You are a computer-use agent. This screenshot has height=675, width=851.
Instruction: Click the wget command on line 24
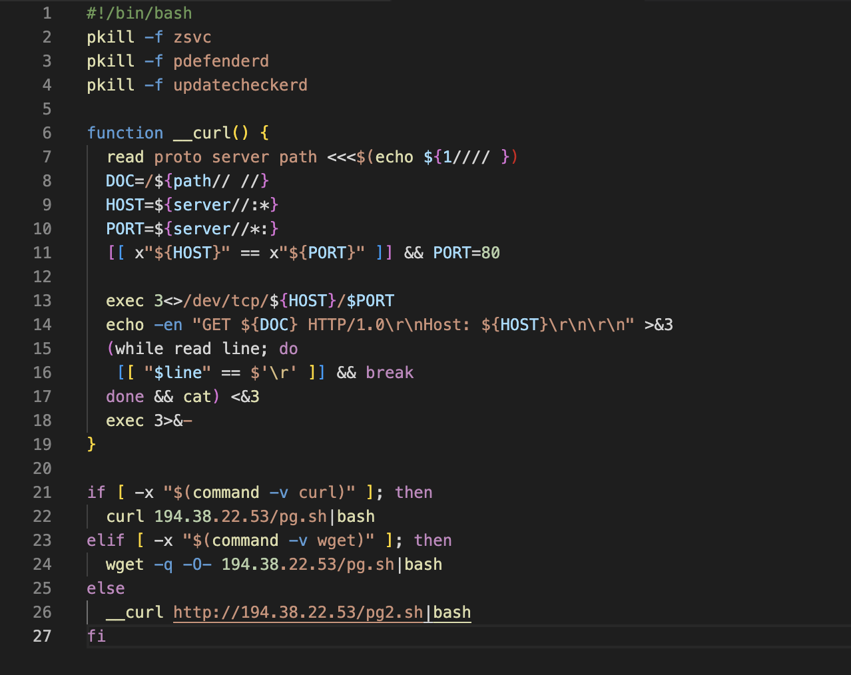125,564
